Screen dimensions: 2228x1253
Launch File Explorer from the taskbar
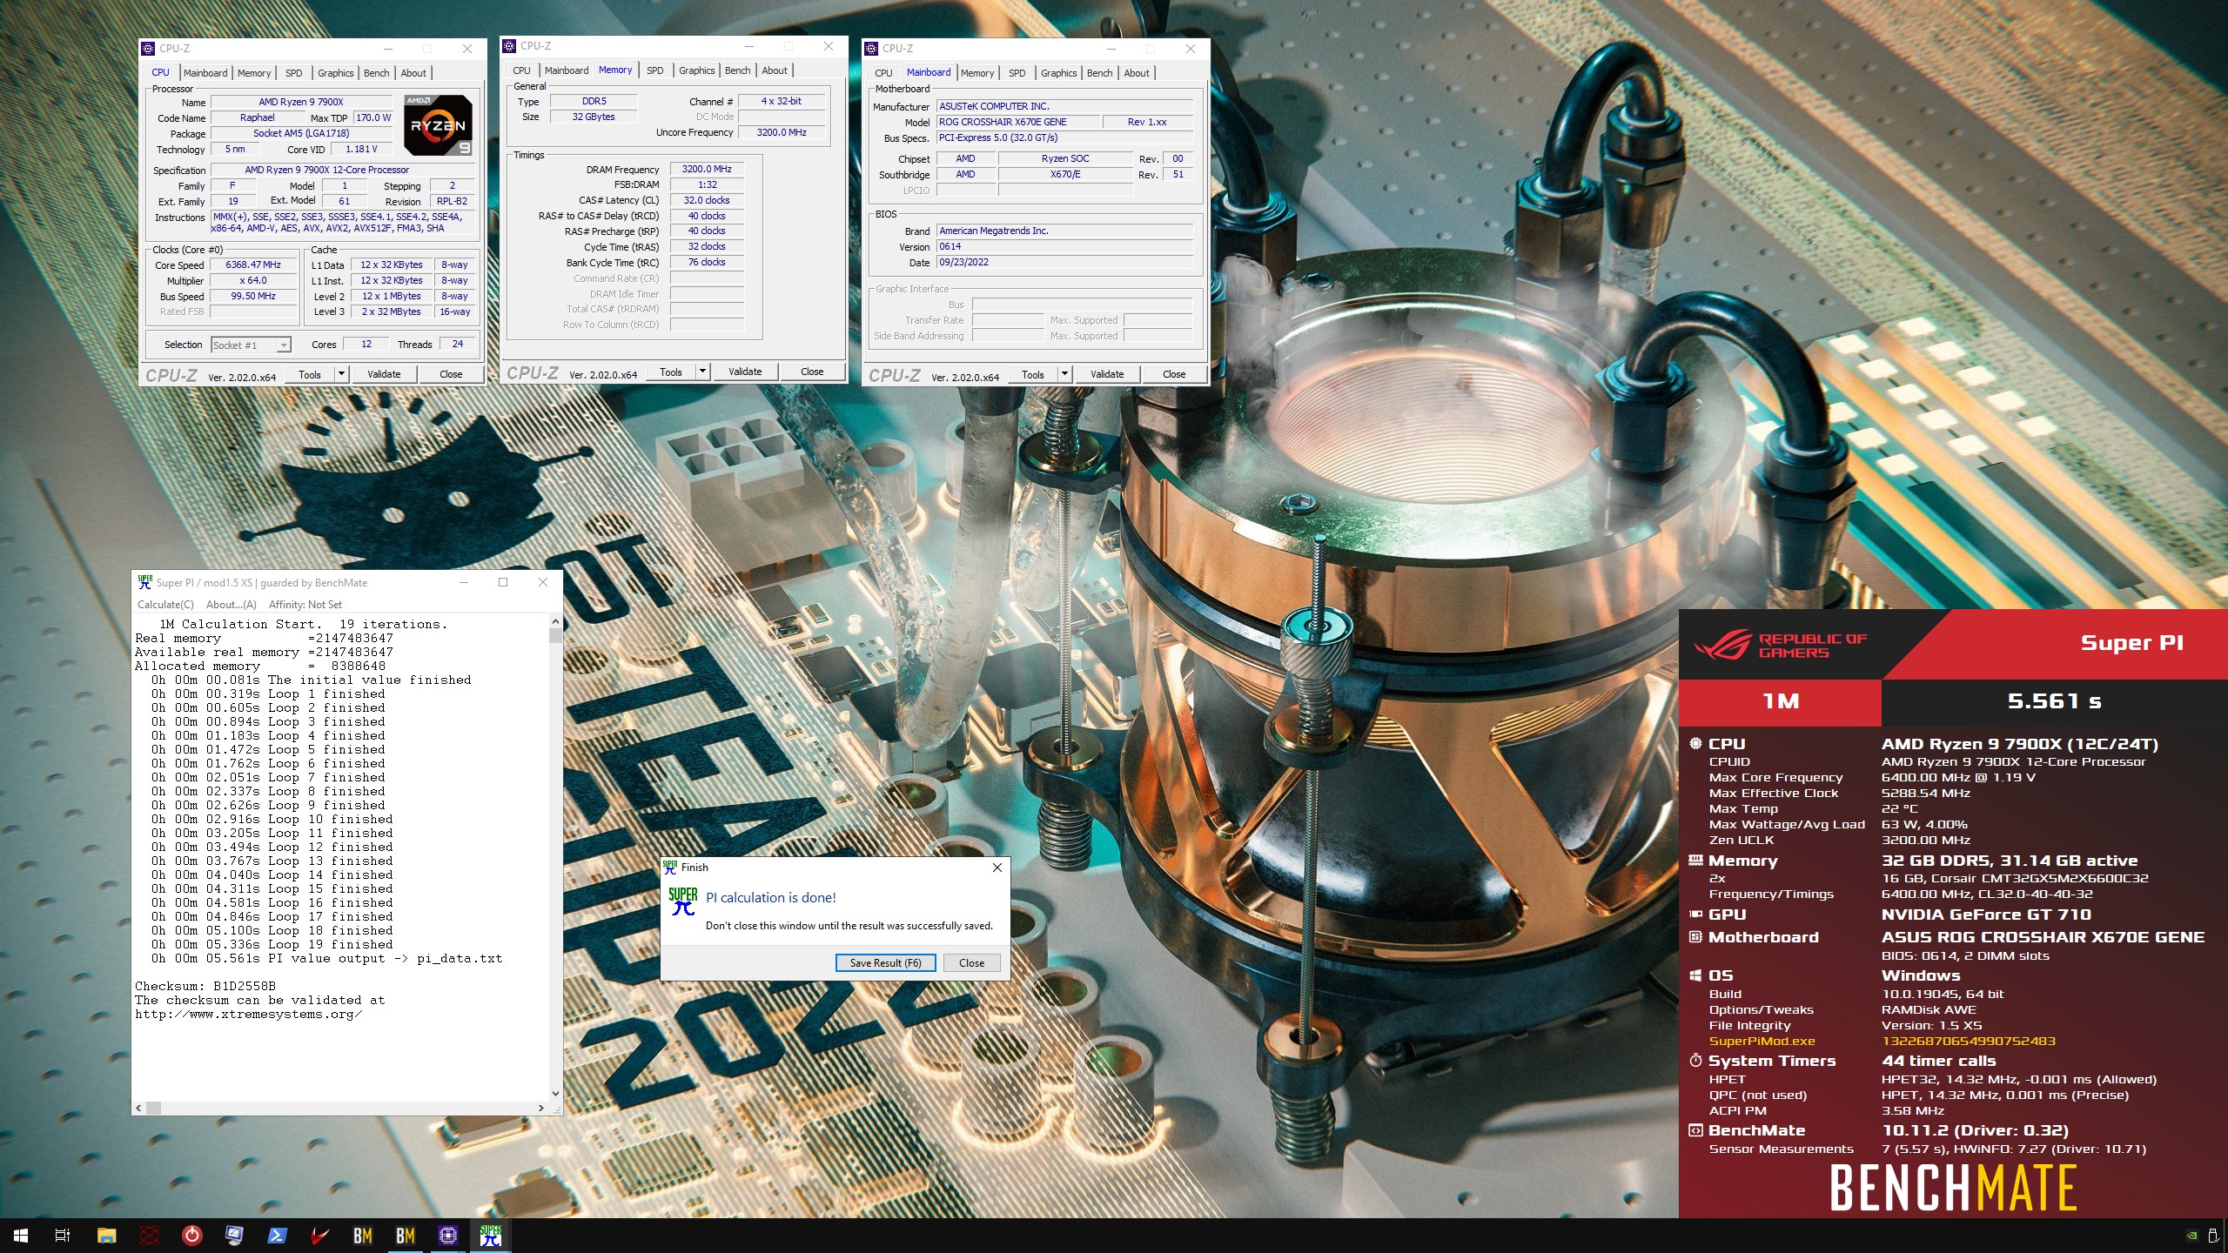(106, 1235)
